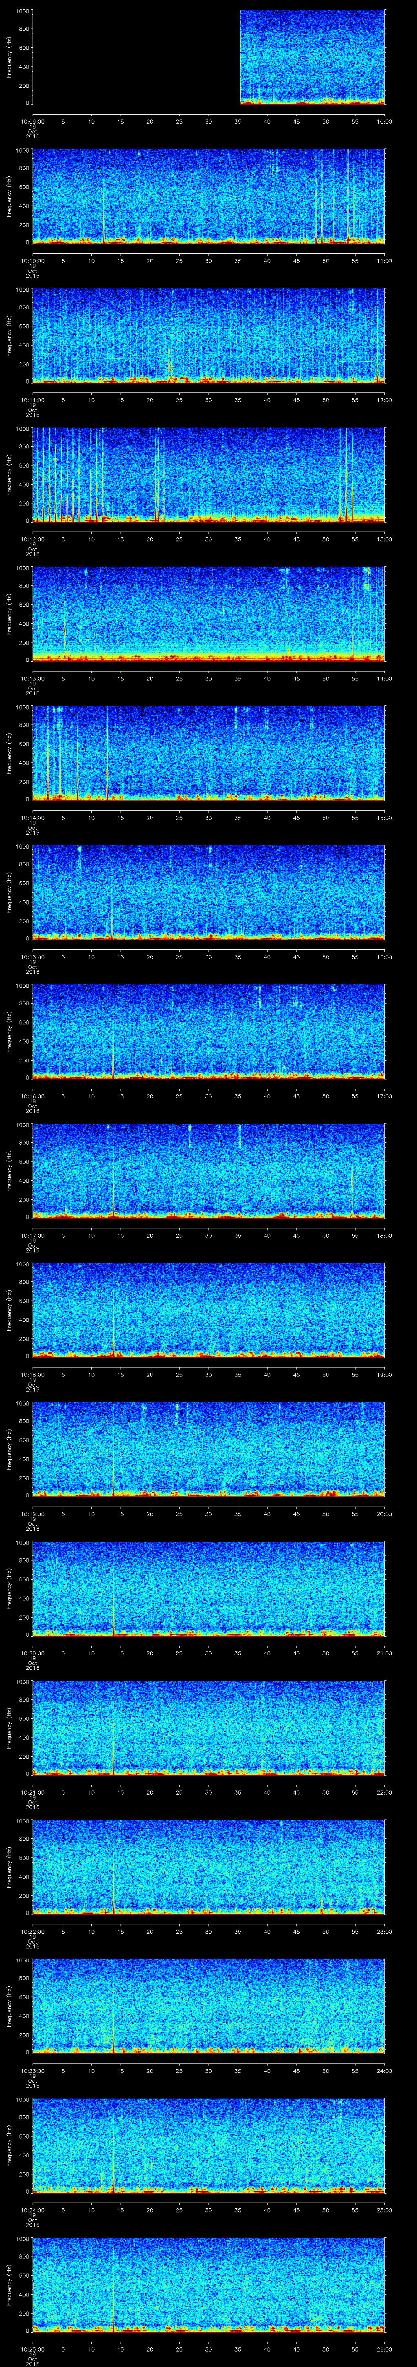417x2367 pixels.
Task: Select the 10:13:00 start time label
Action: [32, 678]
